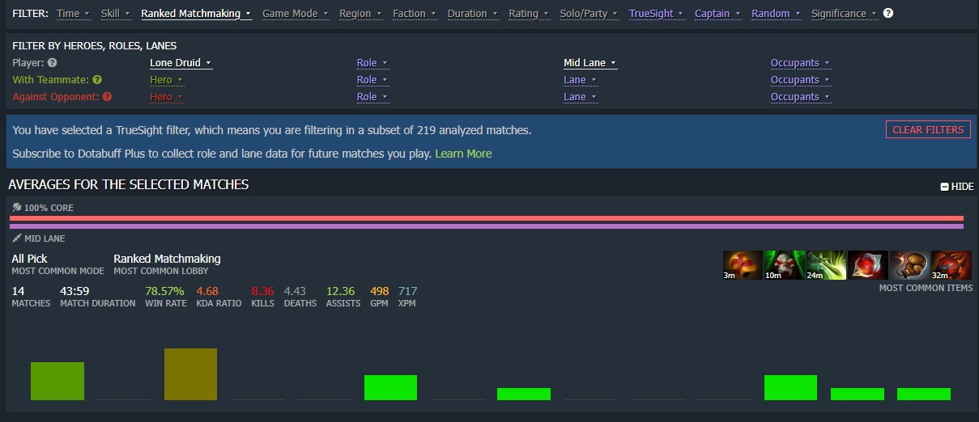Change the Lone Druid hero selection
Screen dimensions: 979x422
point(181,63)
